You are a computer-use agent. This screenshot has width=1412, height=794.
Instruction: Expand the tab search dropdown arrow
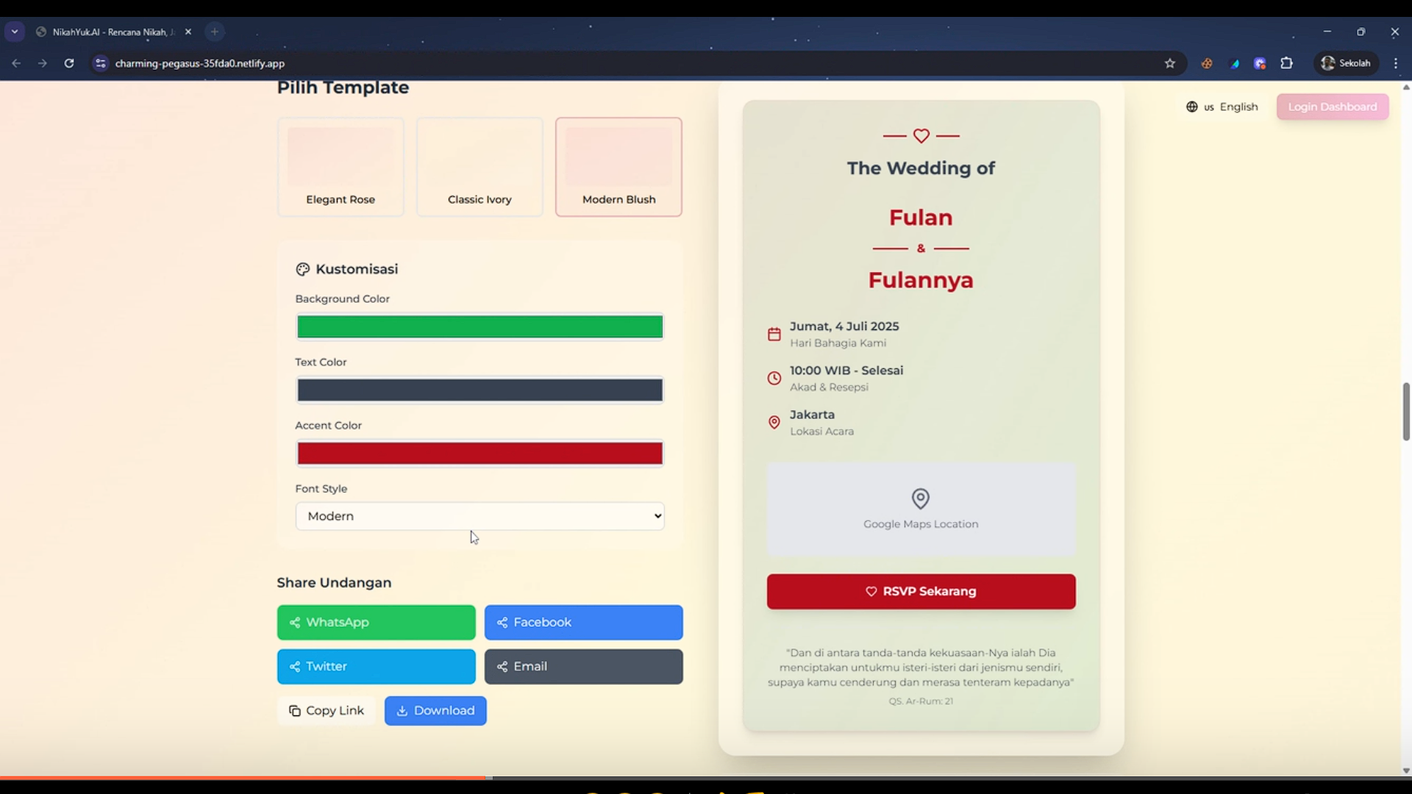coord(15,32)
